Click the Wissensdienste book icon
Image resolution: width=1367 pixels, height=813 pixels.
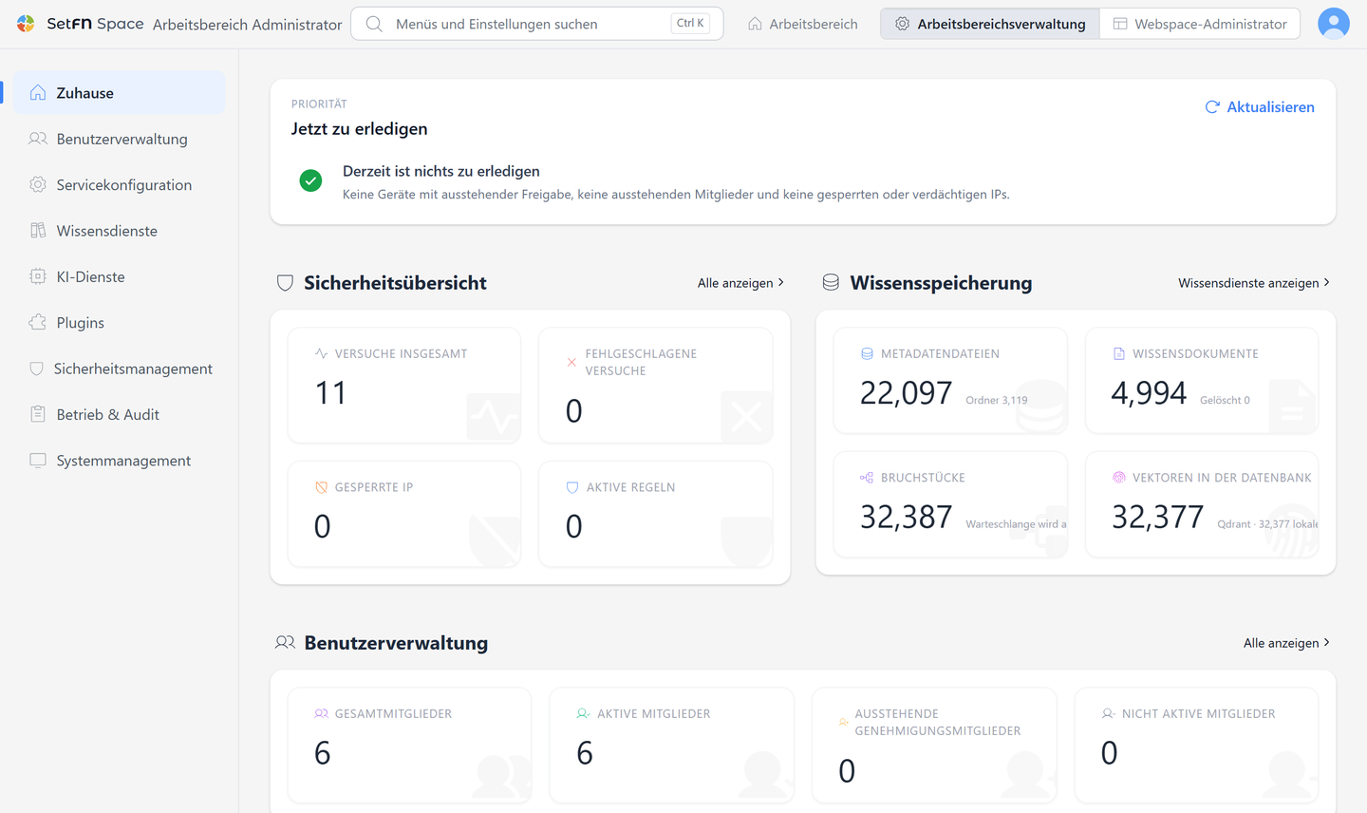coord(38,230)
